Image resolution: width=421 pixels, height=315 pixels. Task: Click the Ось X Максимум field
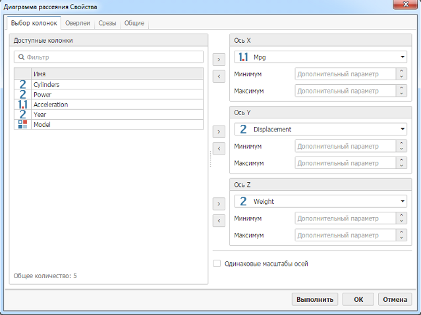(x=345, y=91)
